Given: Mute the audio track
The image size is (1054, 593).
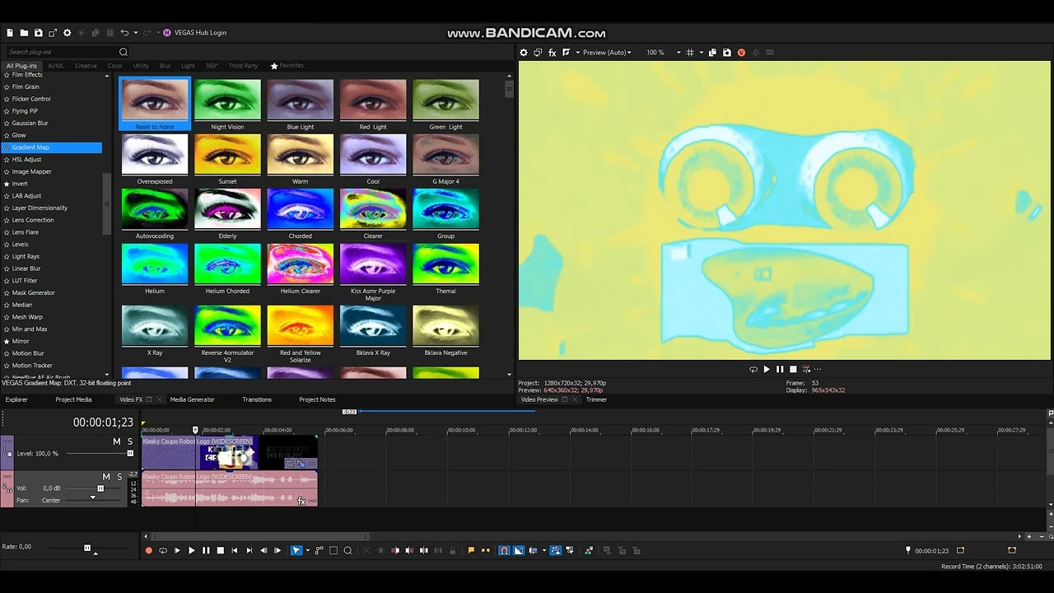Looking at the screenshot, I should 105,477.
